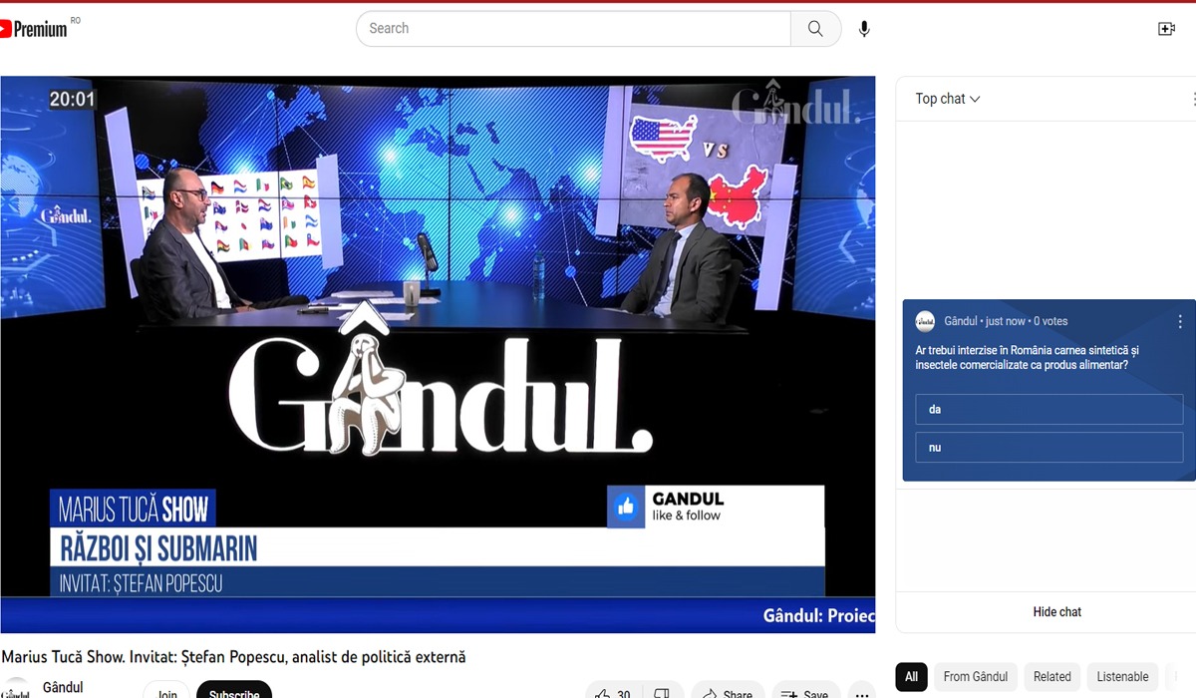Click the Join membership button
The height and width of the screenshot is (698, 1196).
(x=166, y=690)
